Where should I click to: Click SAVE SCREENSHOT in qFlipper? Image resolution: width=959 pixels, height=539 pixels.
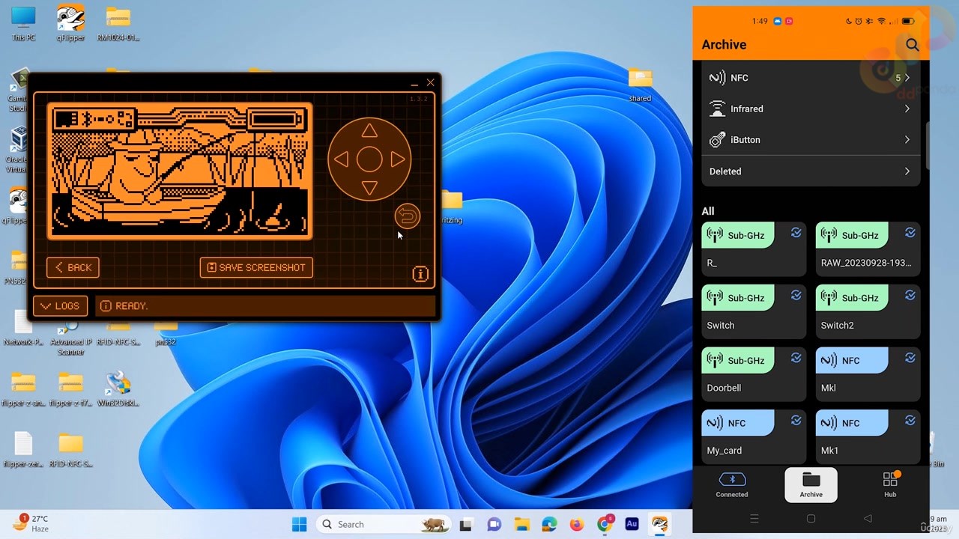tap(256, 267)
